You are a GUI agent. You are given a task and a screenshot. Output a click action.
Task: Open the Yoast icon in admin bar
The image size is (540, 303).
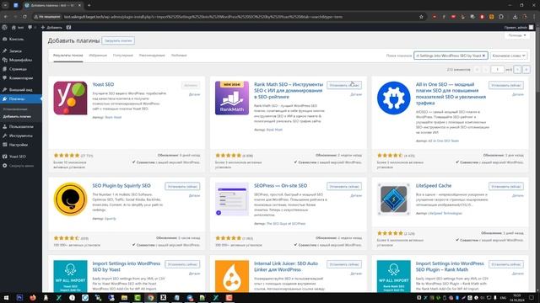pos(68,27)
